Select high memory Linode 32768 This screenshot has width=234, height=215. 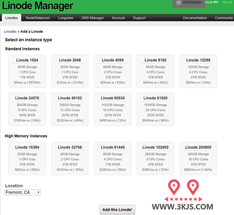[x=70, y=159]
